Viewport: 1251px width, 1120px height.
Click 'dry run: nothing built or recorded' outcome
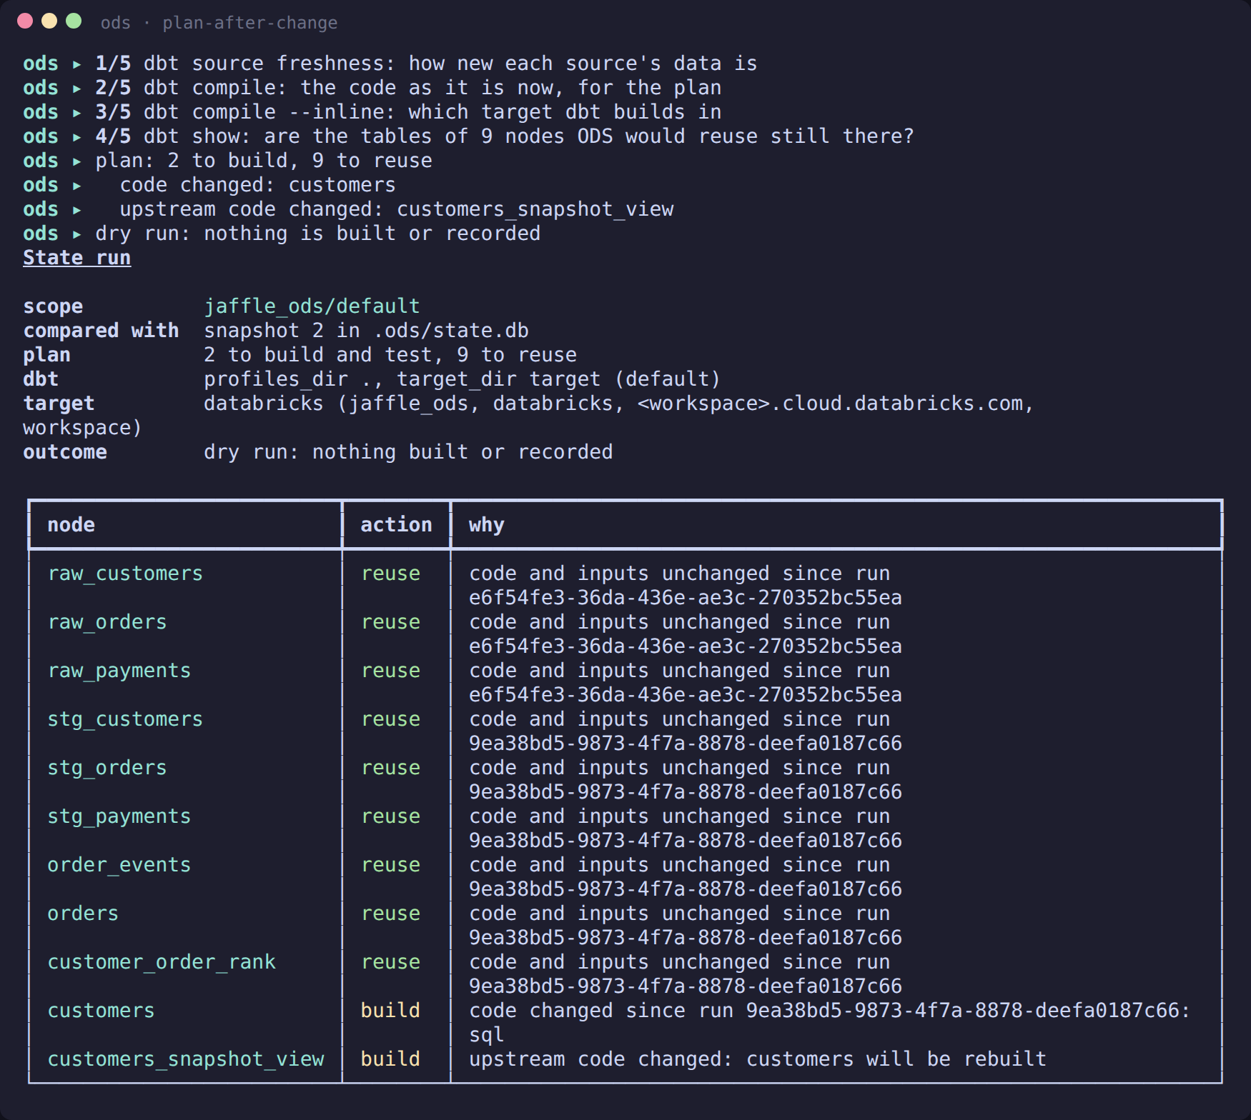408,452
